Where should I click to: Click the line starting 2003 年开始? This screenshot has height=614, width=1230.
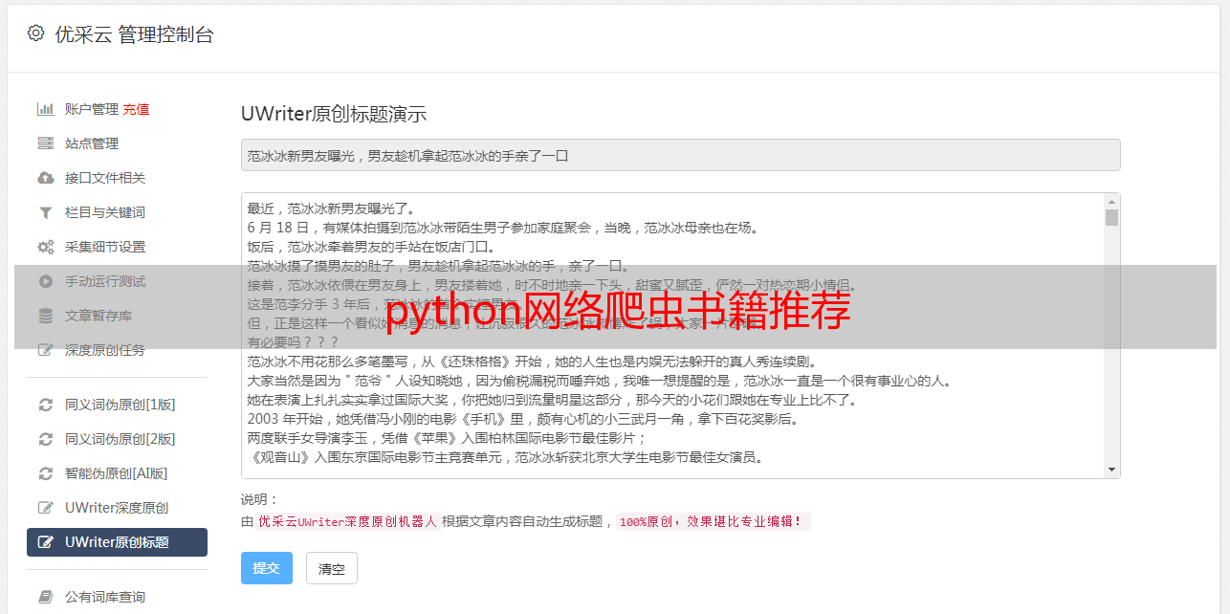(x=522, y=419)
